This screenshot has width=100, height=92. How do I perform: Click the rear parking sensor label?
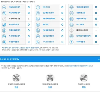[80, 42]
